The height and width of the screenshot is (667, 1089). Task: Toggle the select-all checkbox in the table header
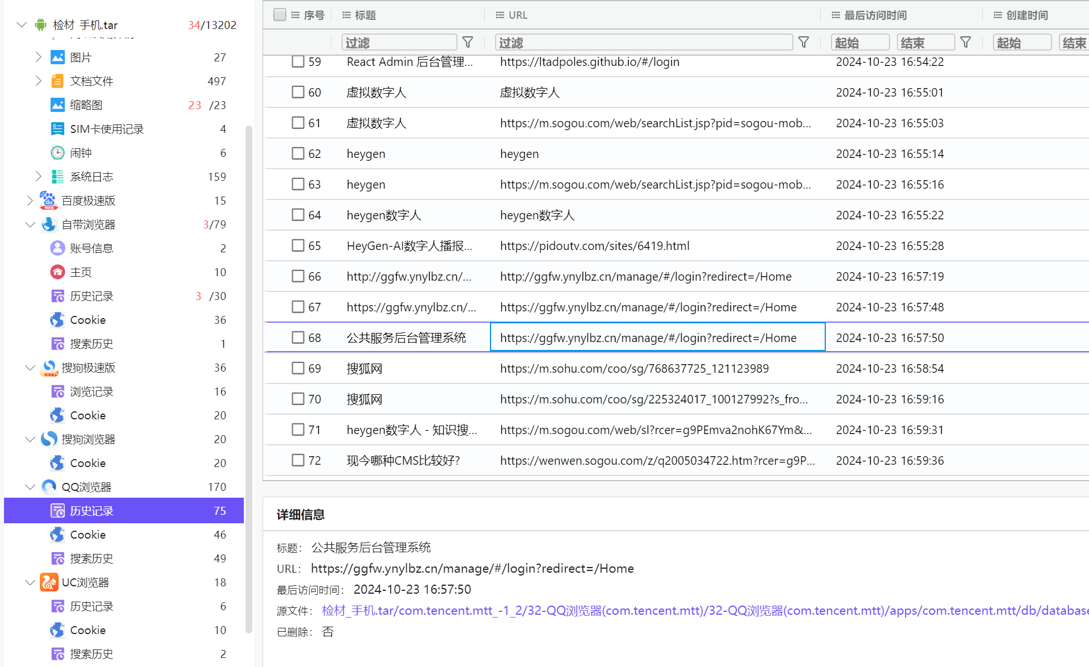(x=280, y=15)
